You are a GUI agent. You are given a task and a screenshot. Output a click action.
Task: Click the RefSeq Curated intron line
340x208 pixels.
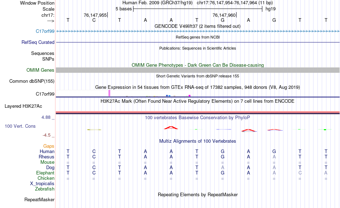tap(198, 42)
